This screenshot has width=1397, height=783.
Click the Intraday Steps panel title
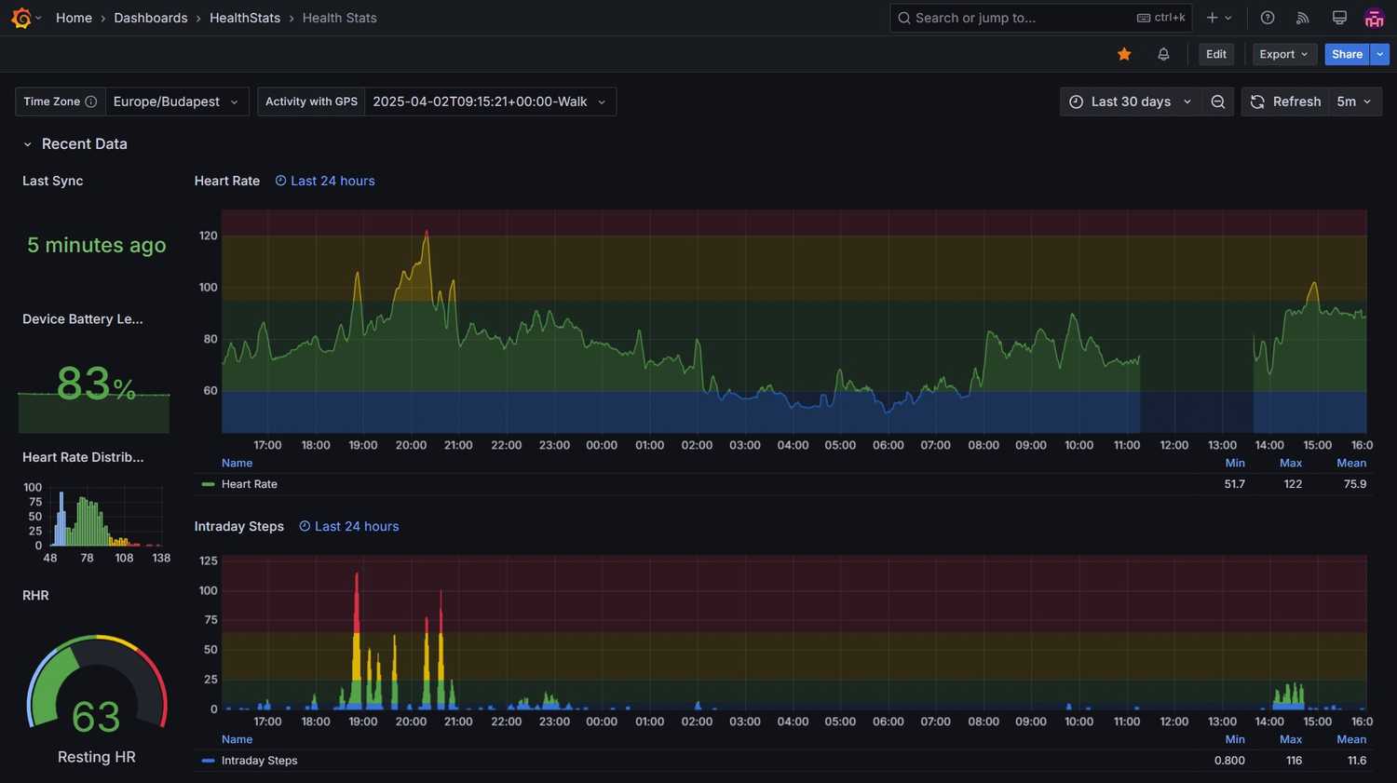238,526
